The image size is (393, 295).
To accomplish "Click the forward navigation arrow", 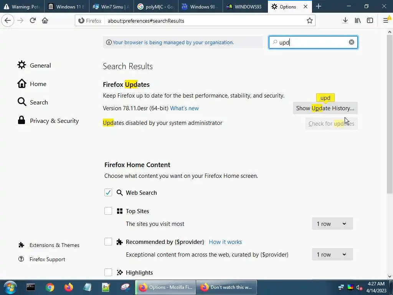I will point(20,21).
